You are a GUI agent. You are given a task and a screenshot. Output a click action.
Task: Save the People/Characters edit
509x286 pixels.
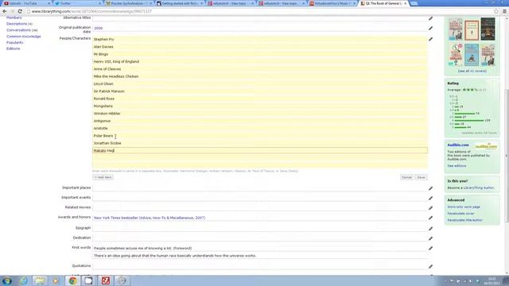pos(421,177)
